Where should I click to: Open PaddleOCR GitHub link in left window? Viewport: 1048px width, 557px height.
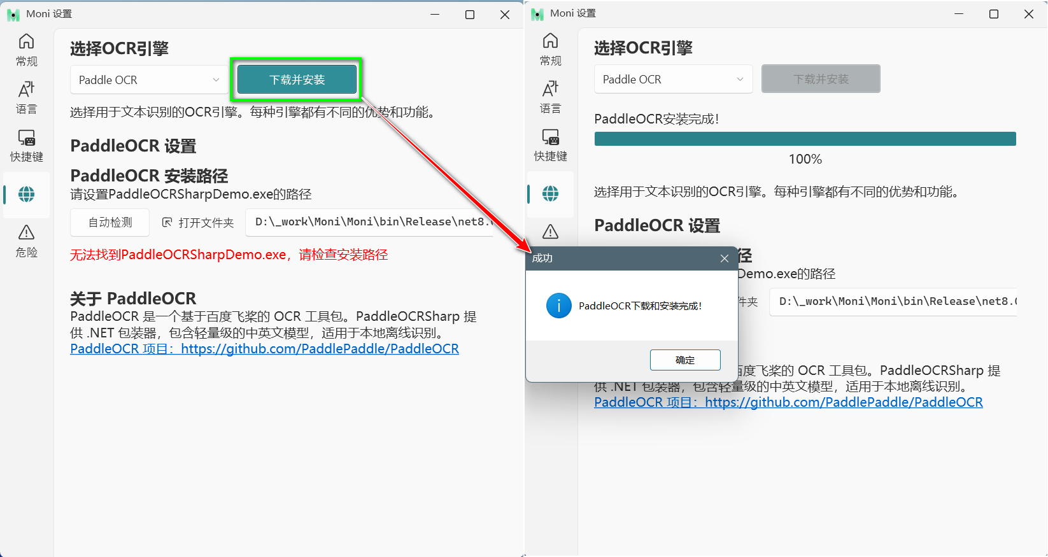coord(264,349)
